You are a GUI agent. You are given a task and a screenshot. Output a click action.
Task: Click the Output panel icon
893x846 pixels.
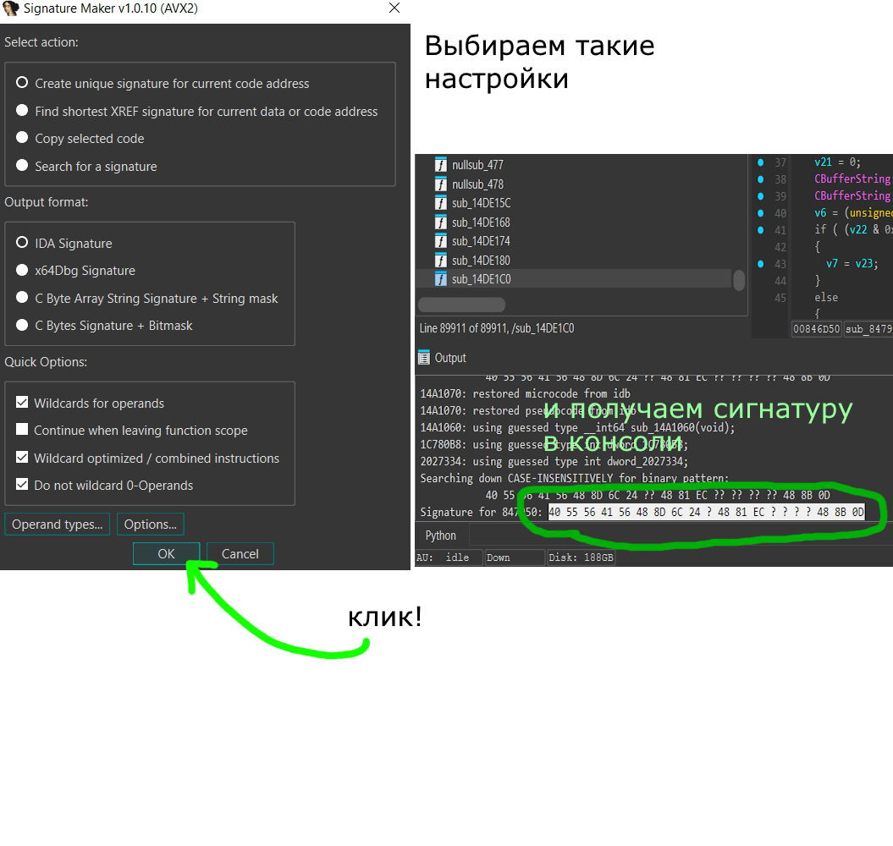point(424,358)
